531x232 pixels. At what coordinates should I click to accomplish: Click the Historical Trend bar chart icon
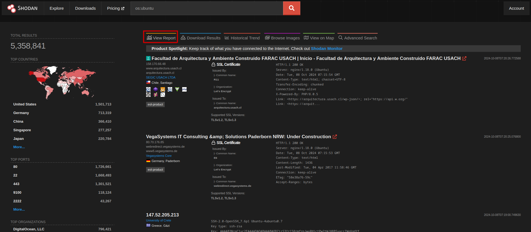pyautogui.click(x=227, y=38)
